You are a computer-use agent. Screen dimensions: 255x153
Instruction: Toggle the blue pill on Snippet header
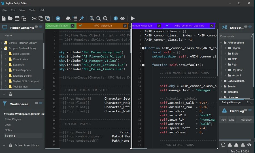click(250, 26)
